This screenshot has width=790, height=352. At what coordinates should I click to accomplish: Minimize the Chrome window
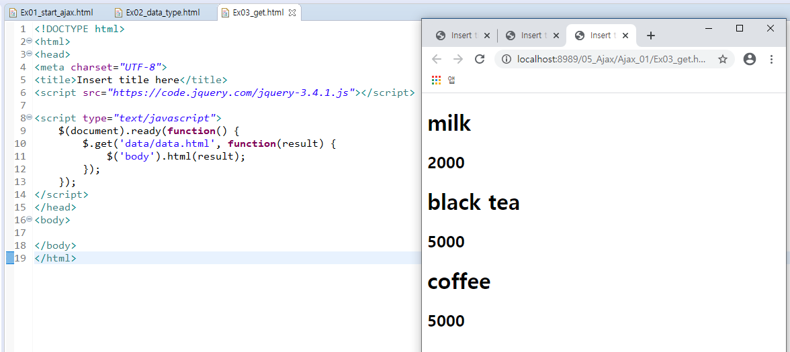(709, 29)
